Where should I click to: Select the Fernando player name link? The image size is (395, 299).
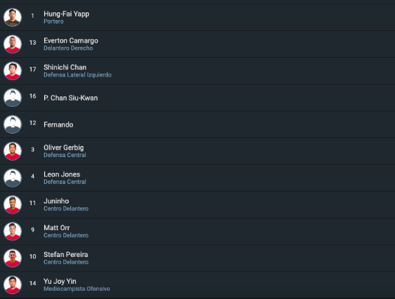click(59, 125)
